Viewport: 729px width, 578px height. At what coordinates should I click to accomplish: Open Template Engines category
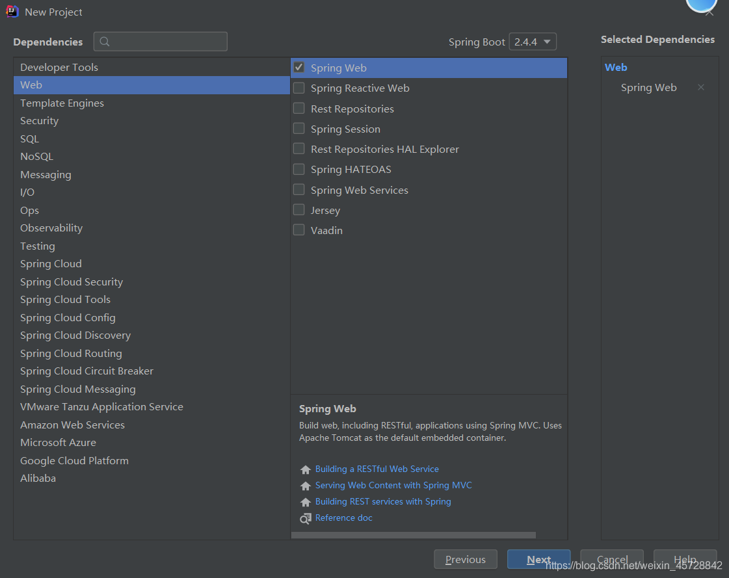152,103
